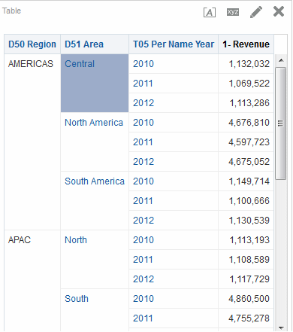This screenshot has width=293, height=332.
Task: Click the xyz view properties icon
Action: tap(233, 12)
